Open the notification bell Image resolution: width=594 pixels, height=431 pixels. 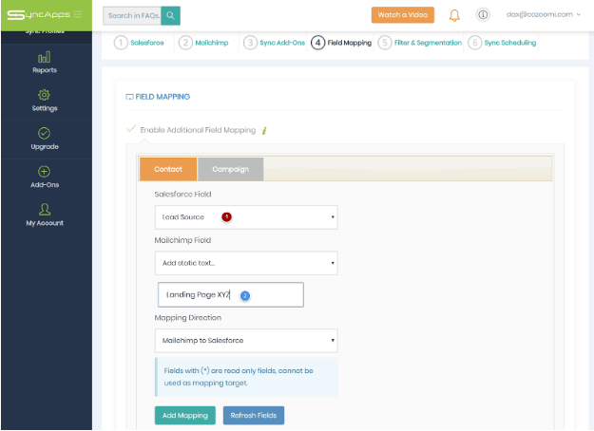point(454,15)
